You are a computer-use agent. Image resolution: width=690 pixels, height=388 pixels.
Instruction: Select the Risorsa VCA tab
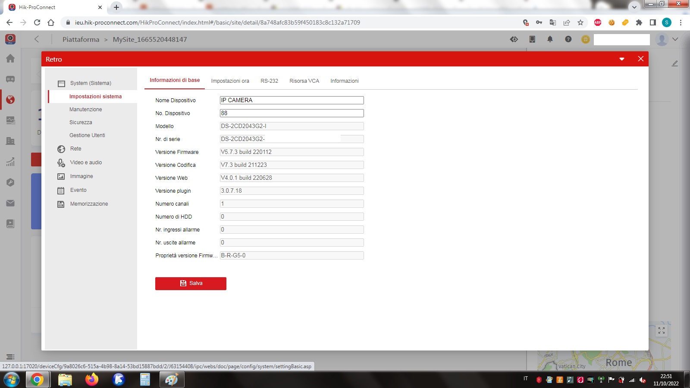[x=304, y=81]
